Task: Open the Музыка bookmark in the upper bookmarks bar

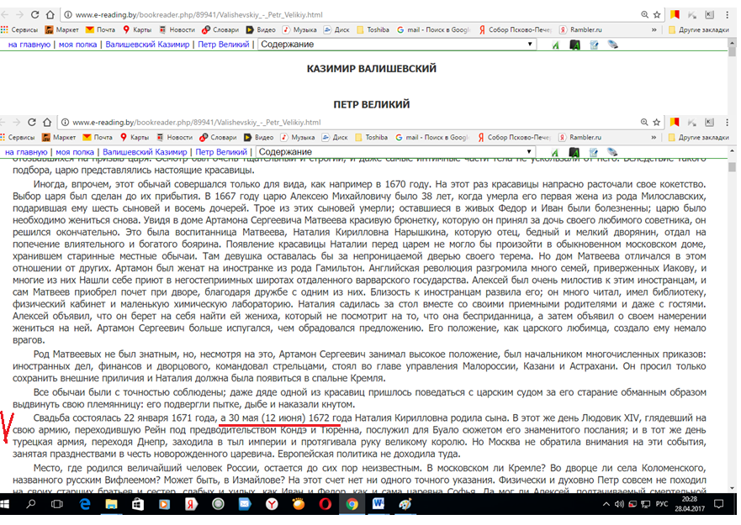Action: pos(299,29)
